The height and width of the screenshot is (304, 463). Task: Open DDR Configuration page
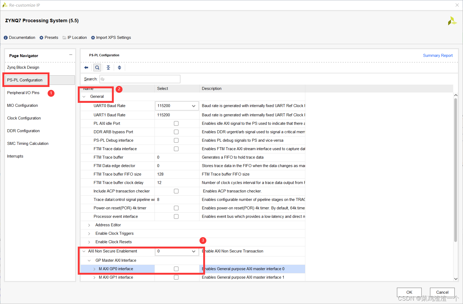[23, 131]
